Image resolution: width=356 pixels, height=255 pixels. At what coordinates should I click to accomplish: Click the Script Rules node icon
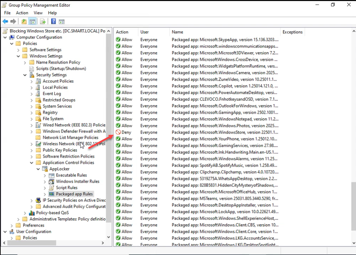pyautogui.click(x=52, y=188)
